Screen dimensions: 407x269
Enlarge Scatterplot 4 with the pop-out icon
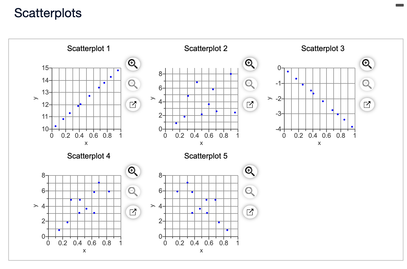click(133, 212)
